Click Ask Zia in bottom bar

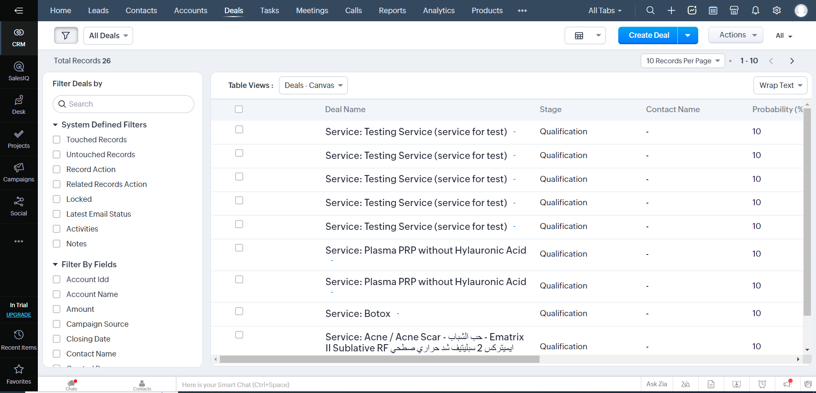pos(657,384)
